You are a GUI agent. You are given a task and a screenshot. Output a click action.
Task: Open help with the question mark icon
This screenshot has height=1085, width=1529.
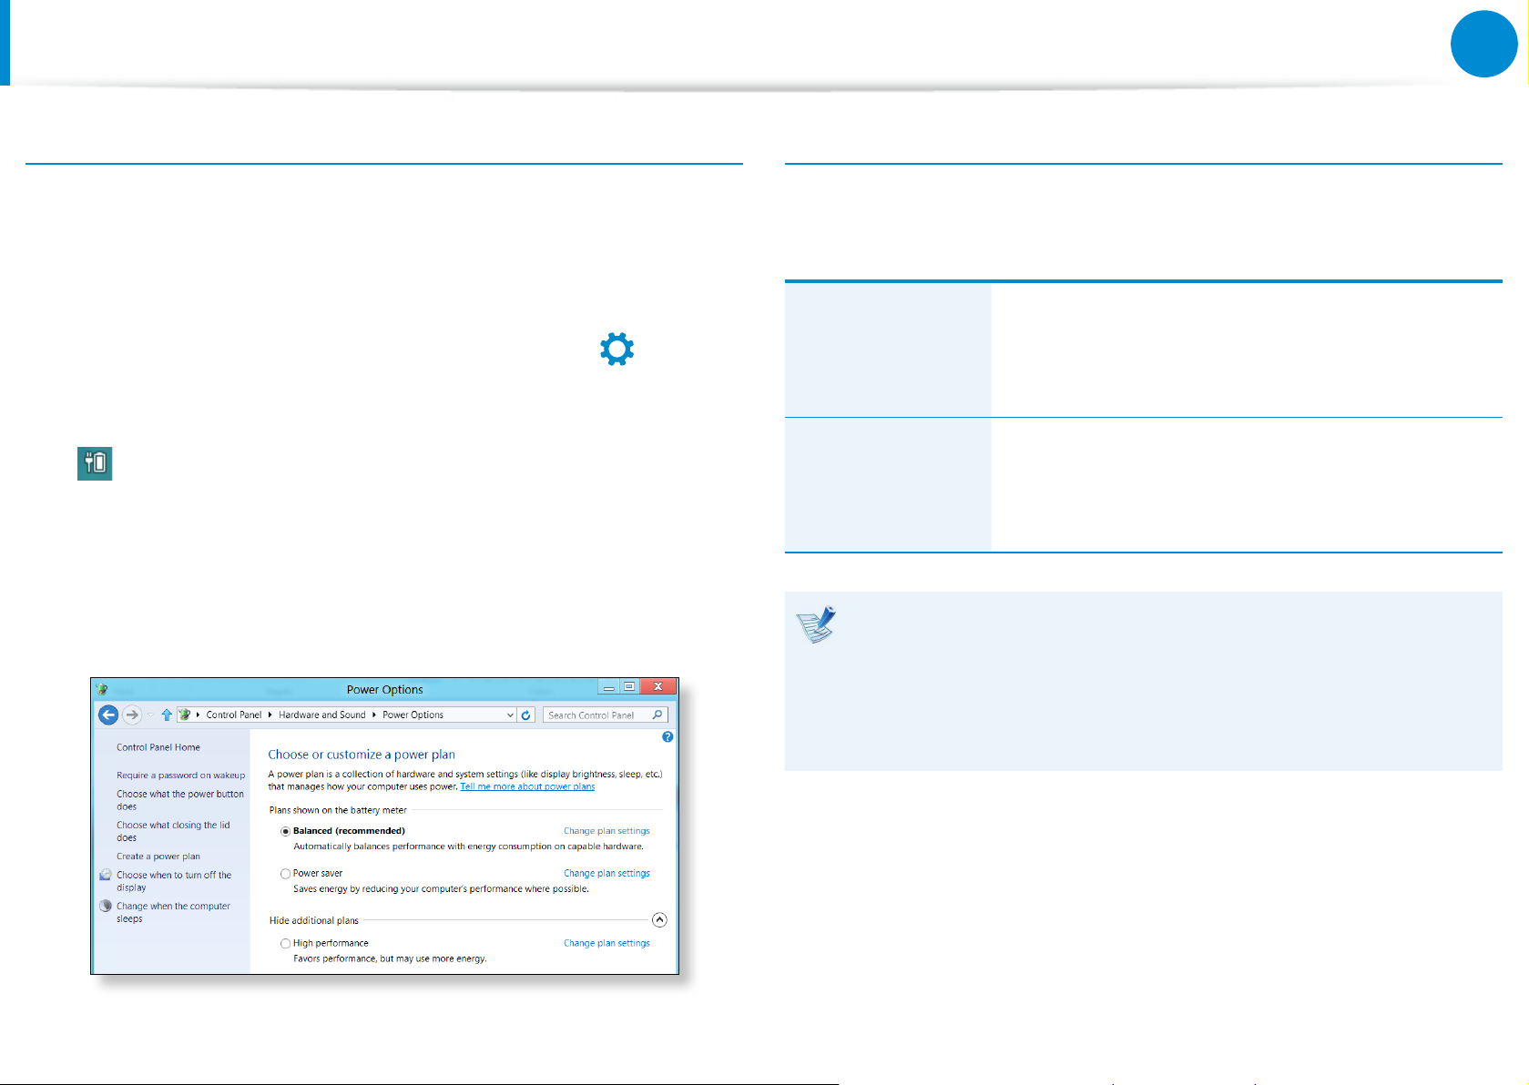coord(668,737)
